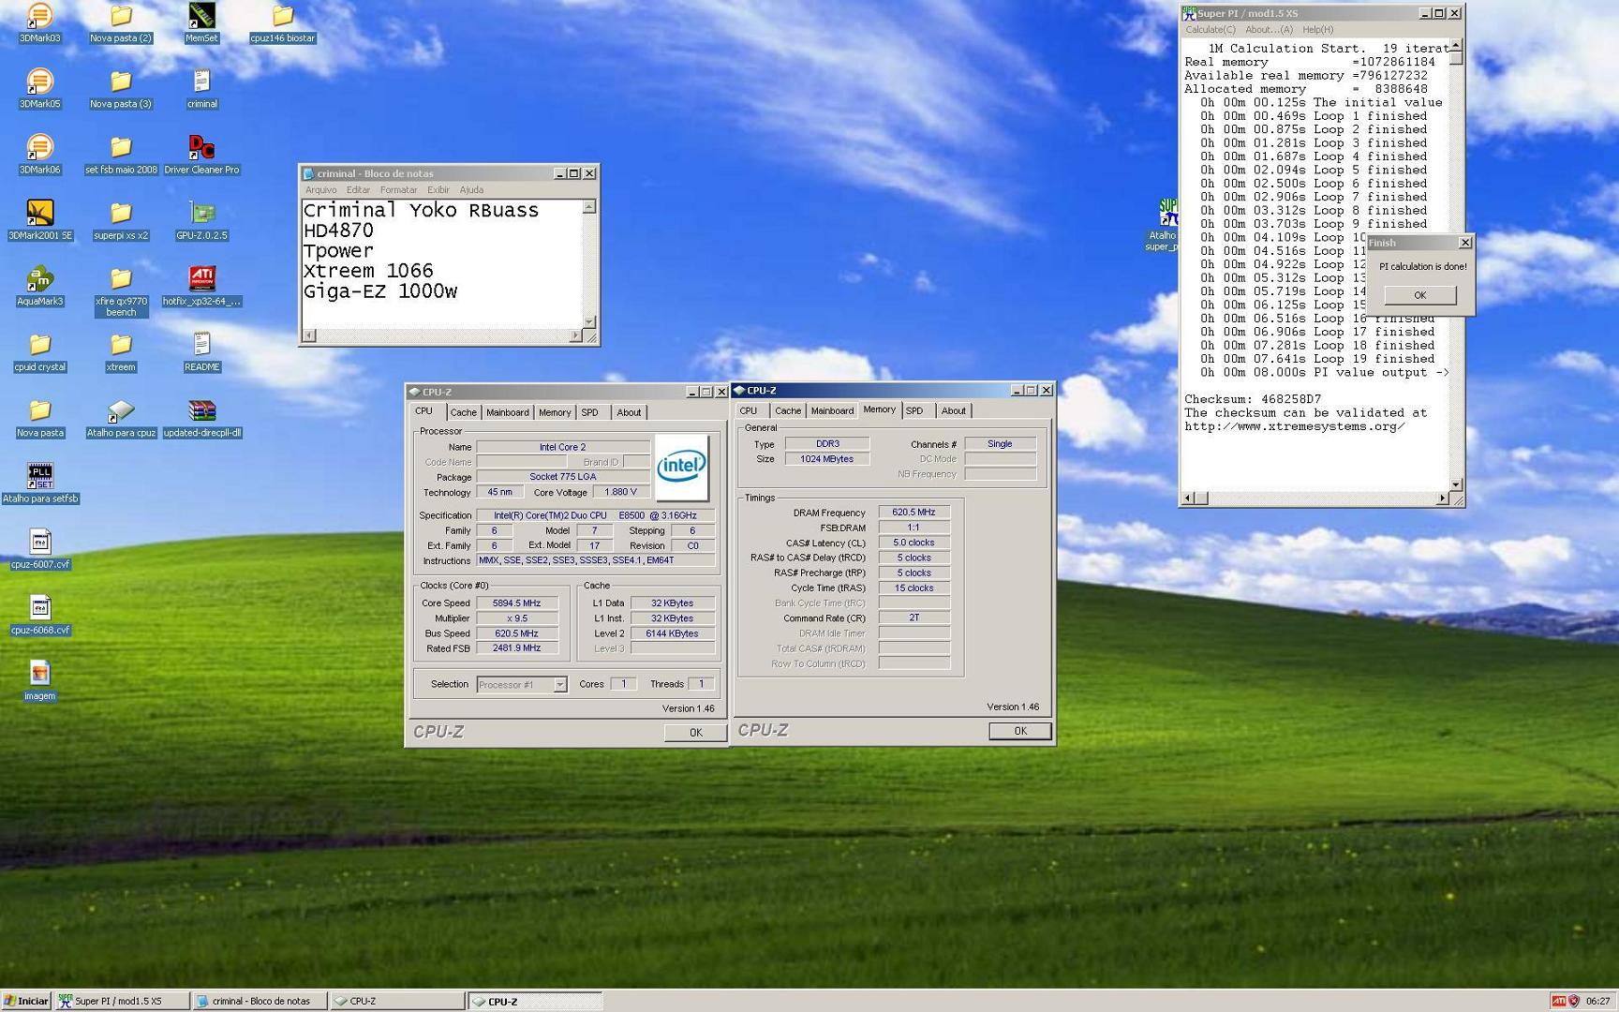
Task: Switch to About tab in left CPU-Z
Action: click(x=629, y=412)
